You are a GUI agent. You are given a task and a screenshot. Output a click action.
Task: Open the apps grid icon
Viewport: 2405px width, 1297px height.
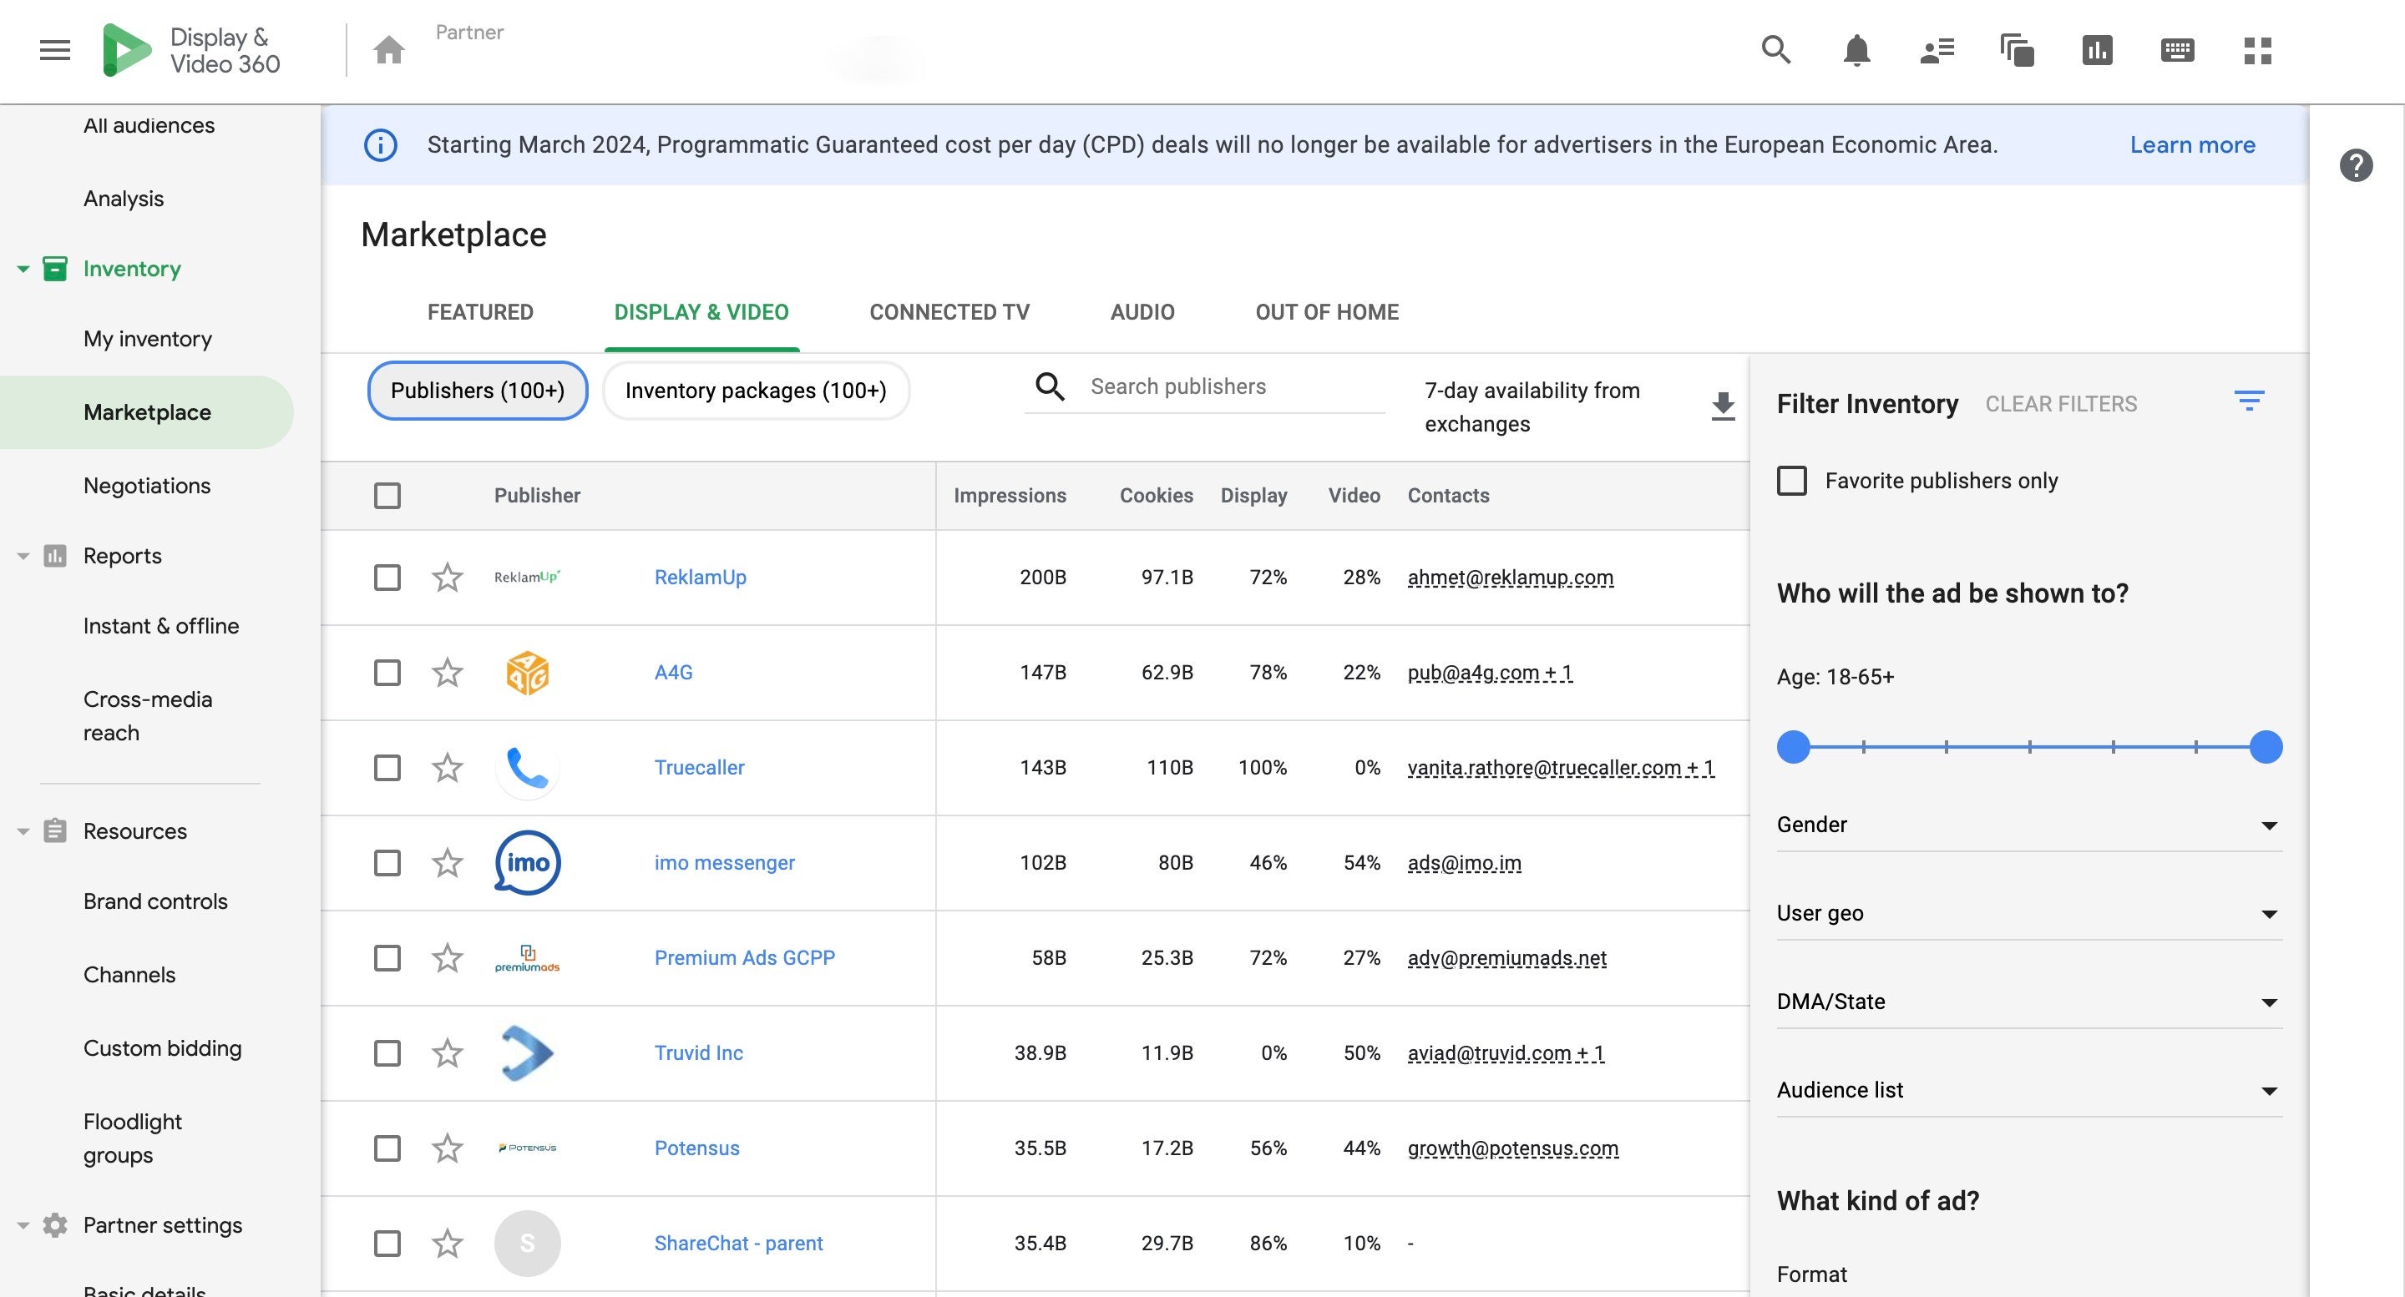tap(2256, 49)
